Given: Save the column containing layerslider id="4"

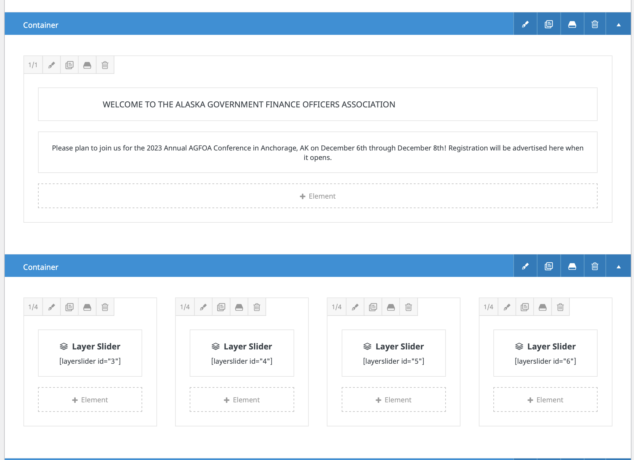Looking at the screenshot, I should (x=239, y=307).
